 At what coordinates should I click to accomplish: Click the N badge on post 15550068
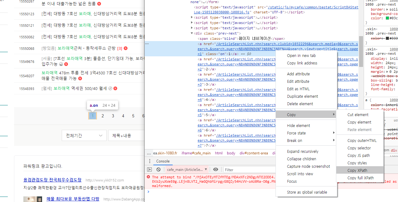pyautogui.click(x=125, y=49)
